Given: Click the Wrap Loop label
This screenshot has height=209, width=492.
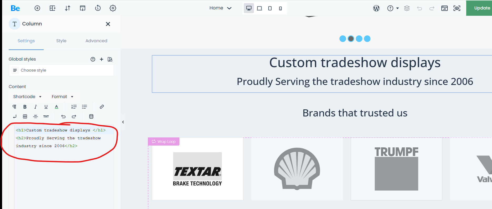Looking at the screenshot, I should (164, 142).
